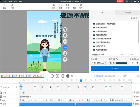Open the 装饰 decoration tab above the timeline
140x107 pixels.
(29, 76)
